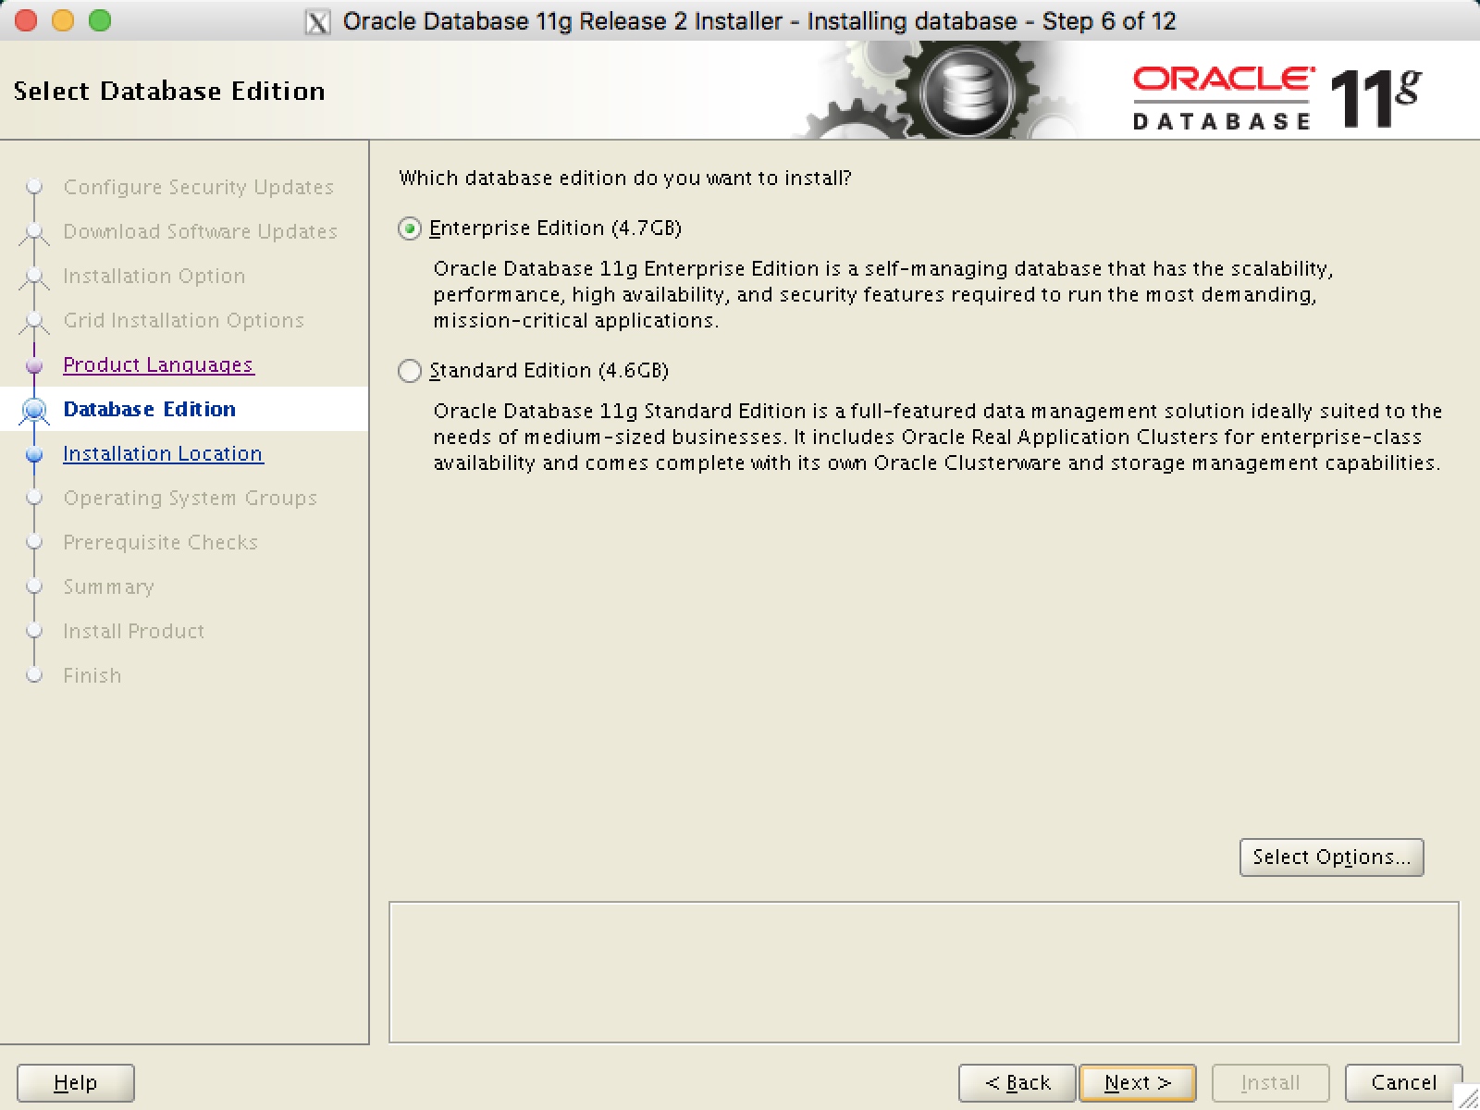Click the Prerequisite Checks step marker
Image resolution: width=1480 pixels, height=1110 pixels.
34,542
